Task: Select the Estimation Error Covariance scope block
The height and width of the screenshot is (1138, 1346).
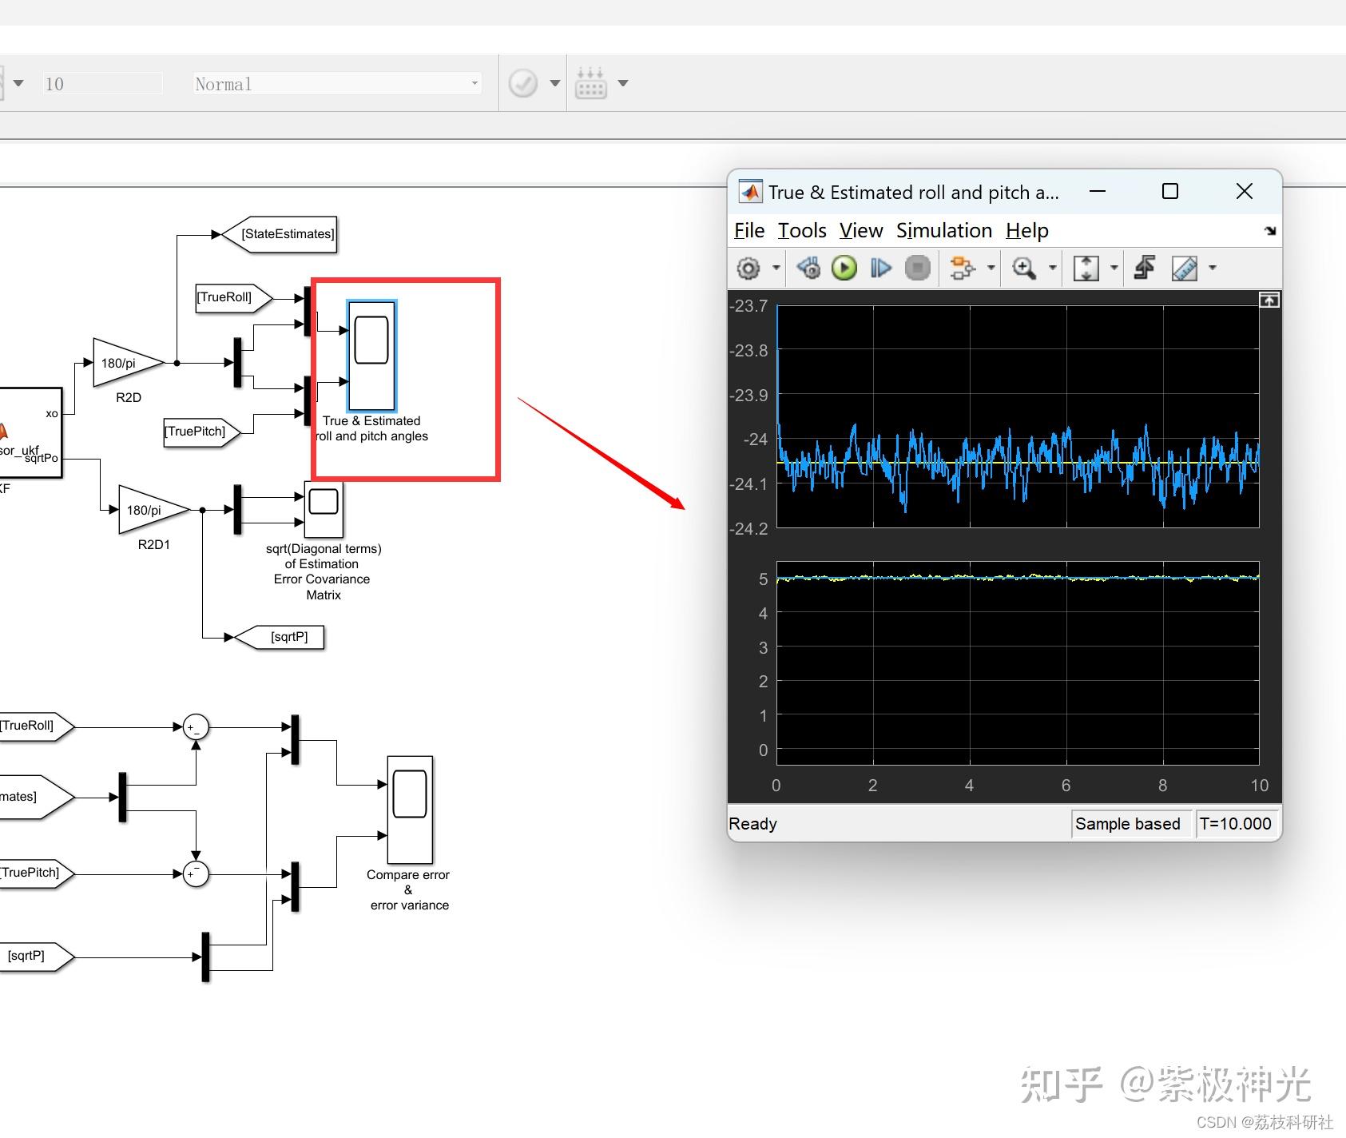Action: pyautogui.click(x=324, y=509)
